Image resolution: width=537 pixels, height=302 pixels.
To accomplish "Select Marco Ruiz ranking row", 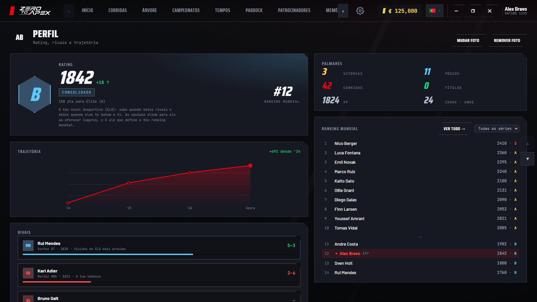I will coord(420,171).
